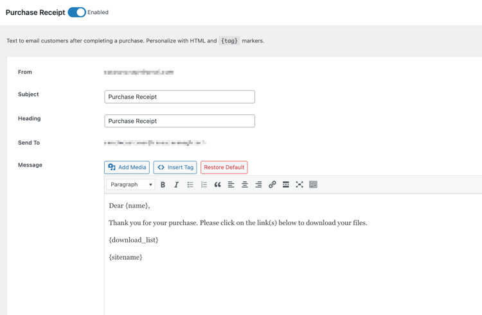Click the Heading field label
482x315 pixels.
click(29, 118)
